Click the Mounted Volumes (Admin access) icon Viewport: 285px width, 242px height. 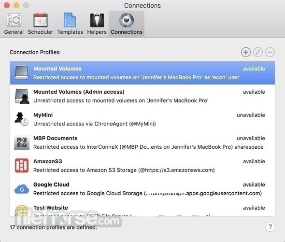pyautogui.click(x=22, y=96)
